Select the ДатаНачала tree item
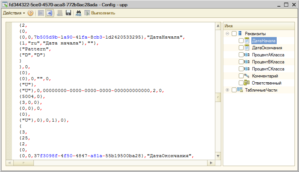The image size is (299, 172). (x=264, y=41)
